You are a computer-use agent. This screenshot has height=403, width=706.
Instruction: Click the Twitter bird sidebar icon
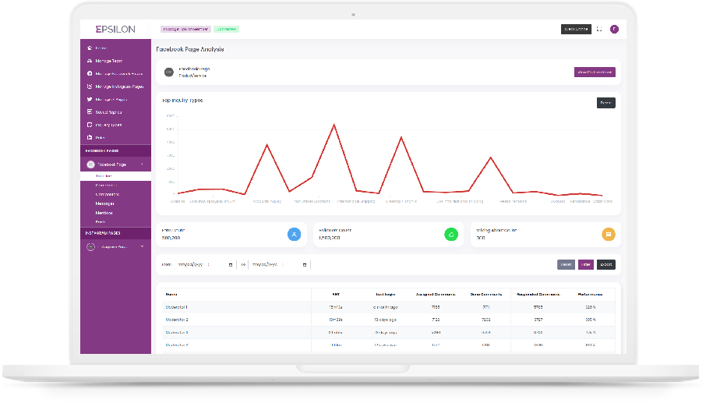pos(90,100)
